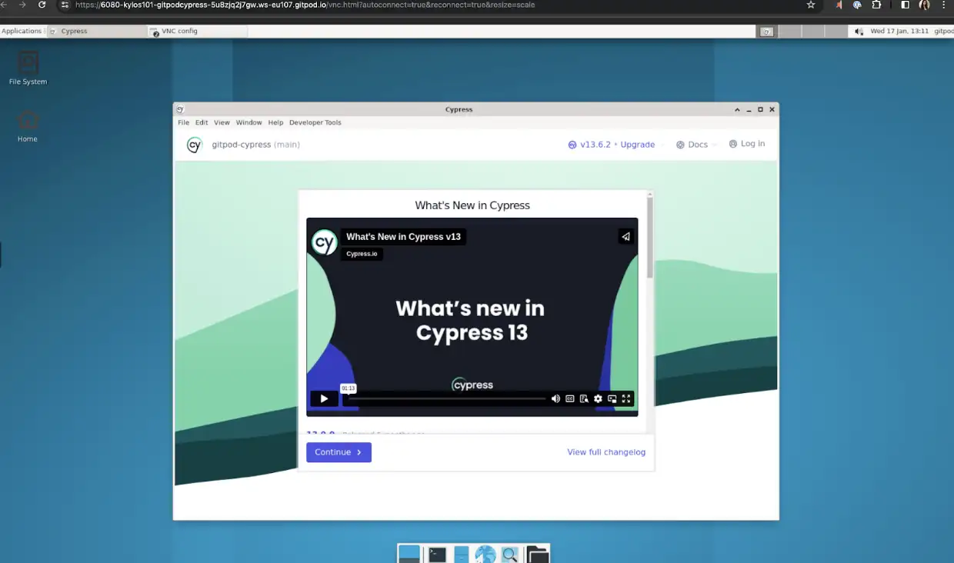Switch to the Cypress taskbar window button
Image resolution: width=954 pixels, height=563 pixels.
(x=97, y=31)
